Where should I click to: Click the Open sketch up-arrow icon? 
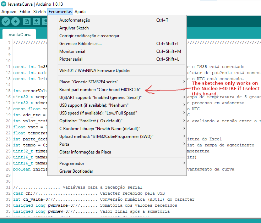pos(36,21)
